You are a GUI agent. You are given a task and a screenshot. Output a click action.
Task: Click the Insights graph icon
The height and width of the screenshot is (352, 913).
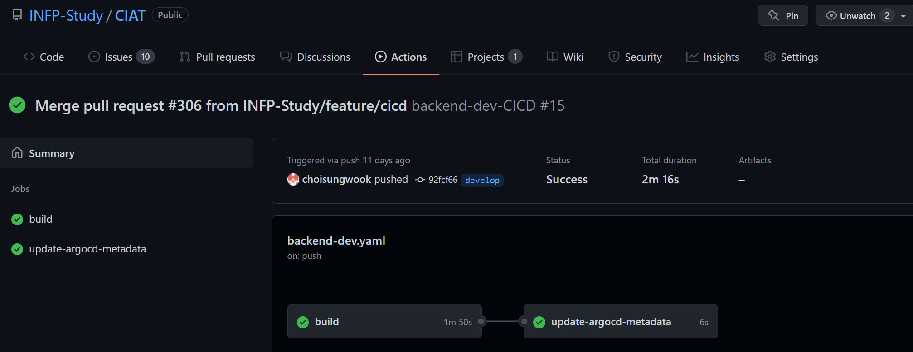692,57
